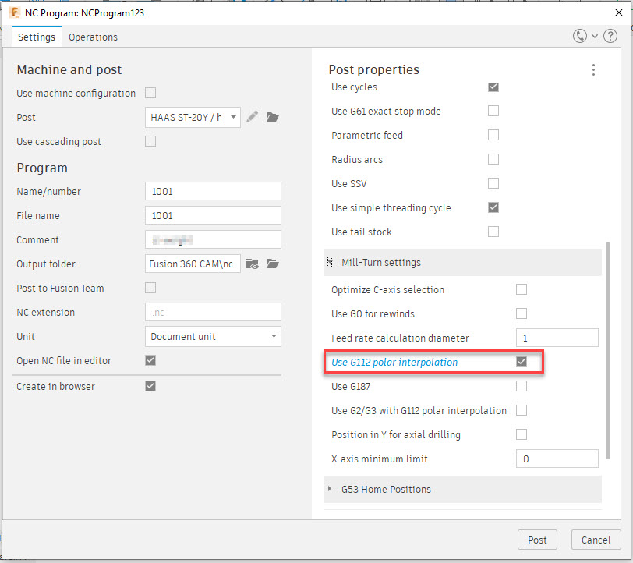
Task: Disable Use G112 polar interpolation
Action: [522, 362]
